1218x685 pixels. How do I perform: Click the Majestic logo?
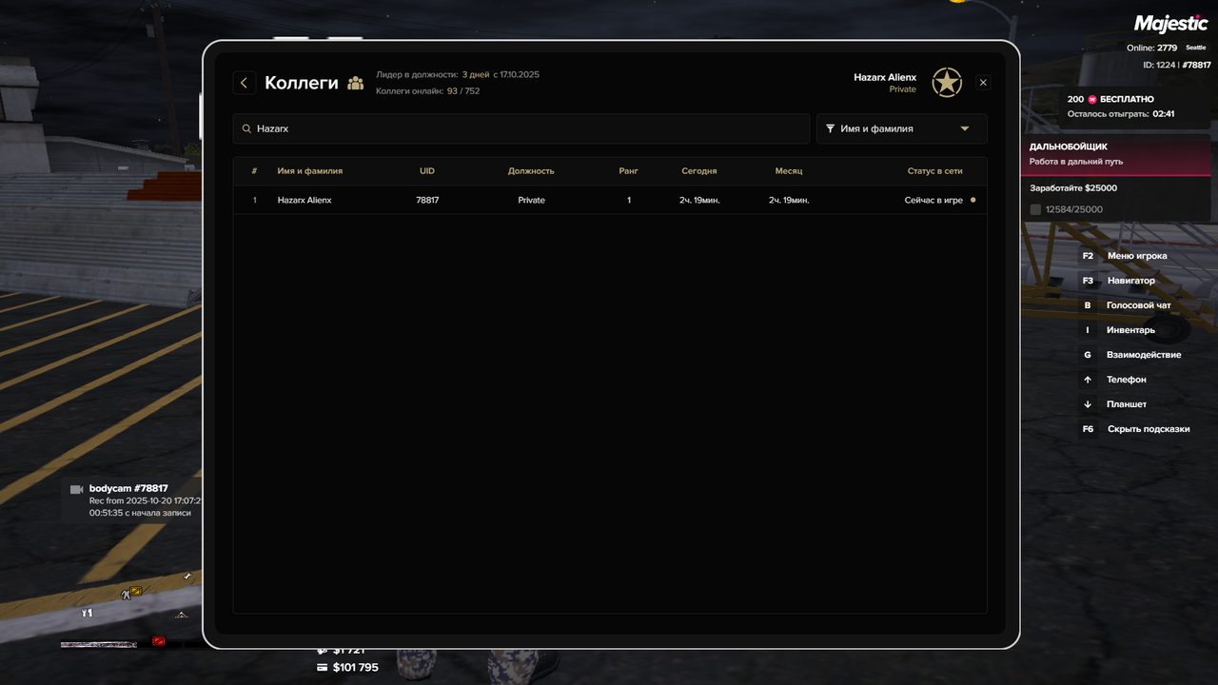click(1170, 24)
